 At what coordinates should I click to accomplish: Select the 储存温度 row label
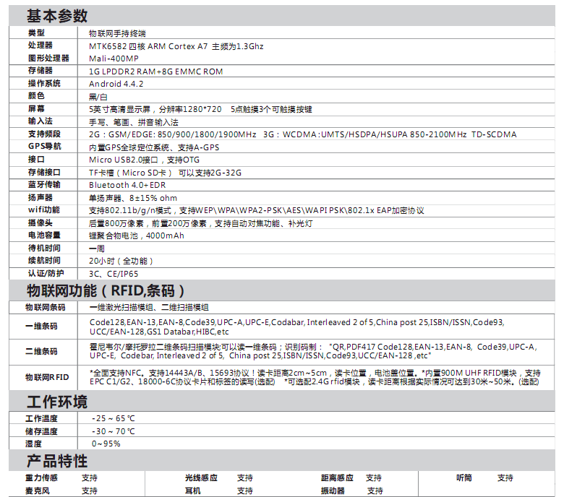click(41, 431)
